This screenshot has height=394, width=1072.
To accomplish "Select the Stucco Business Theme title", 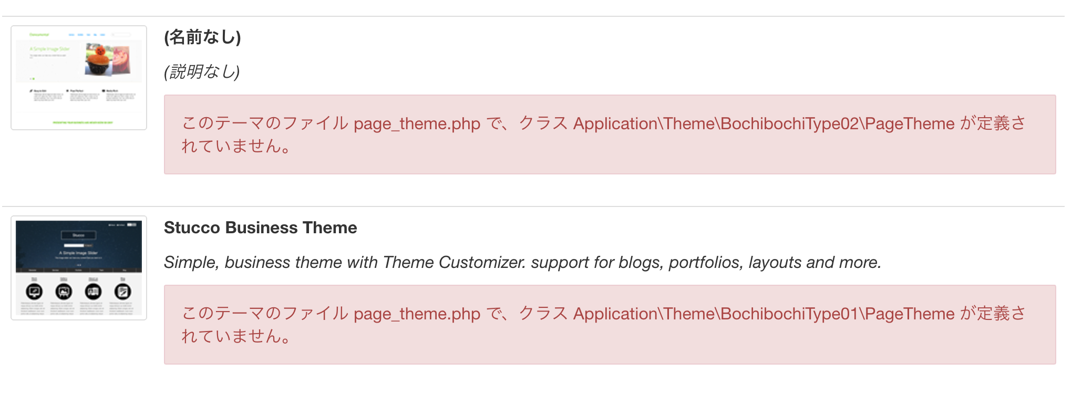I will 260,227.
